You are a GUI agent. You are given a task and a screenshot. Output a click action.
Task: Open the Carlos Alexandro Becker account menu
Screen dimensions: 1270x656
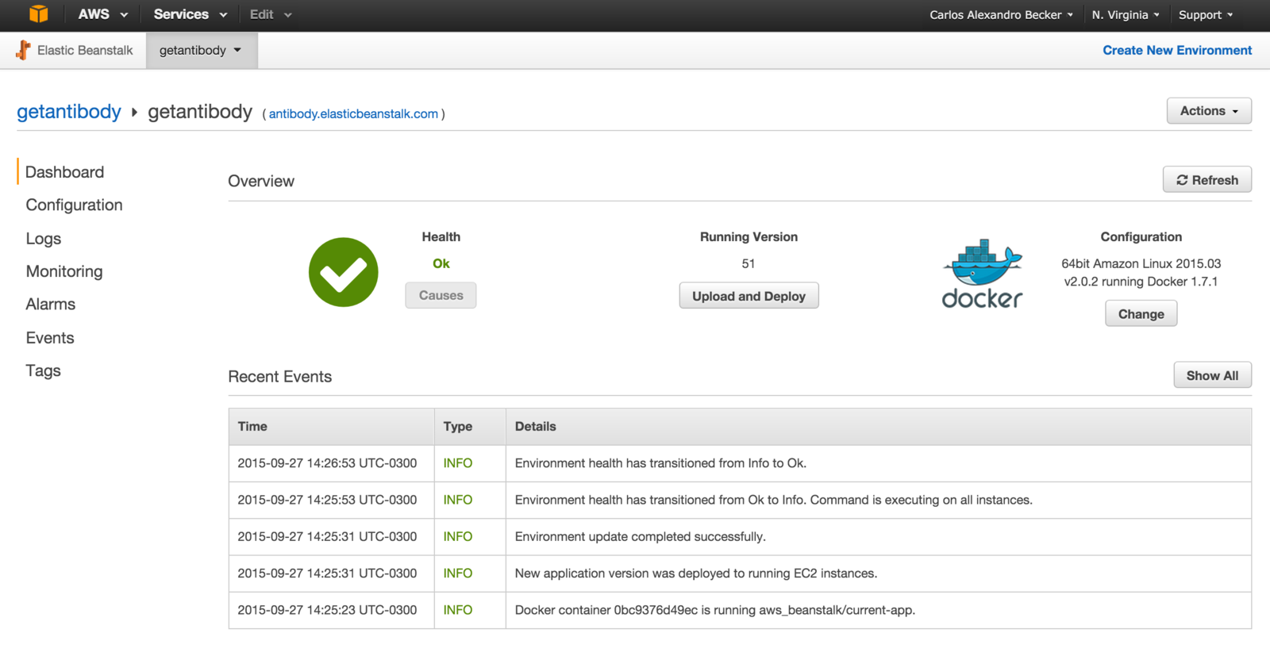point(1002,15)
